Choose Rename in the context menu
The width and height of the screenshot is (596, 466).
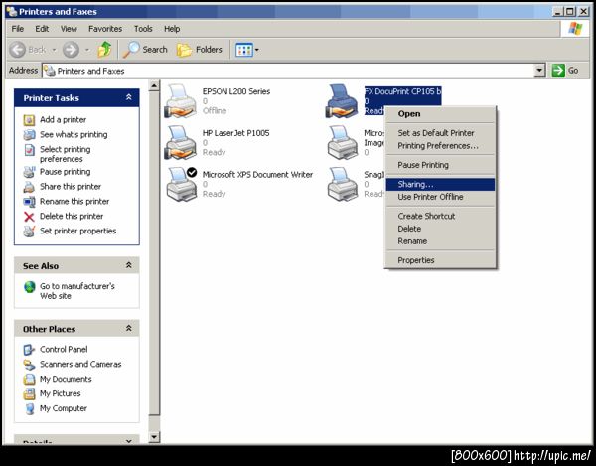tap(440, 241)
